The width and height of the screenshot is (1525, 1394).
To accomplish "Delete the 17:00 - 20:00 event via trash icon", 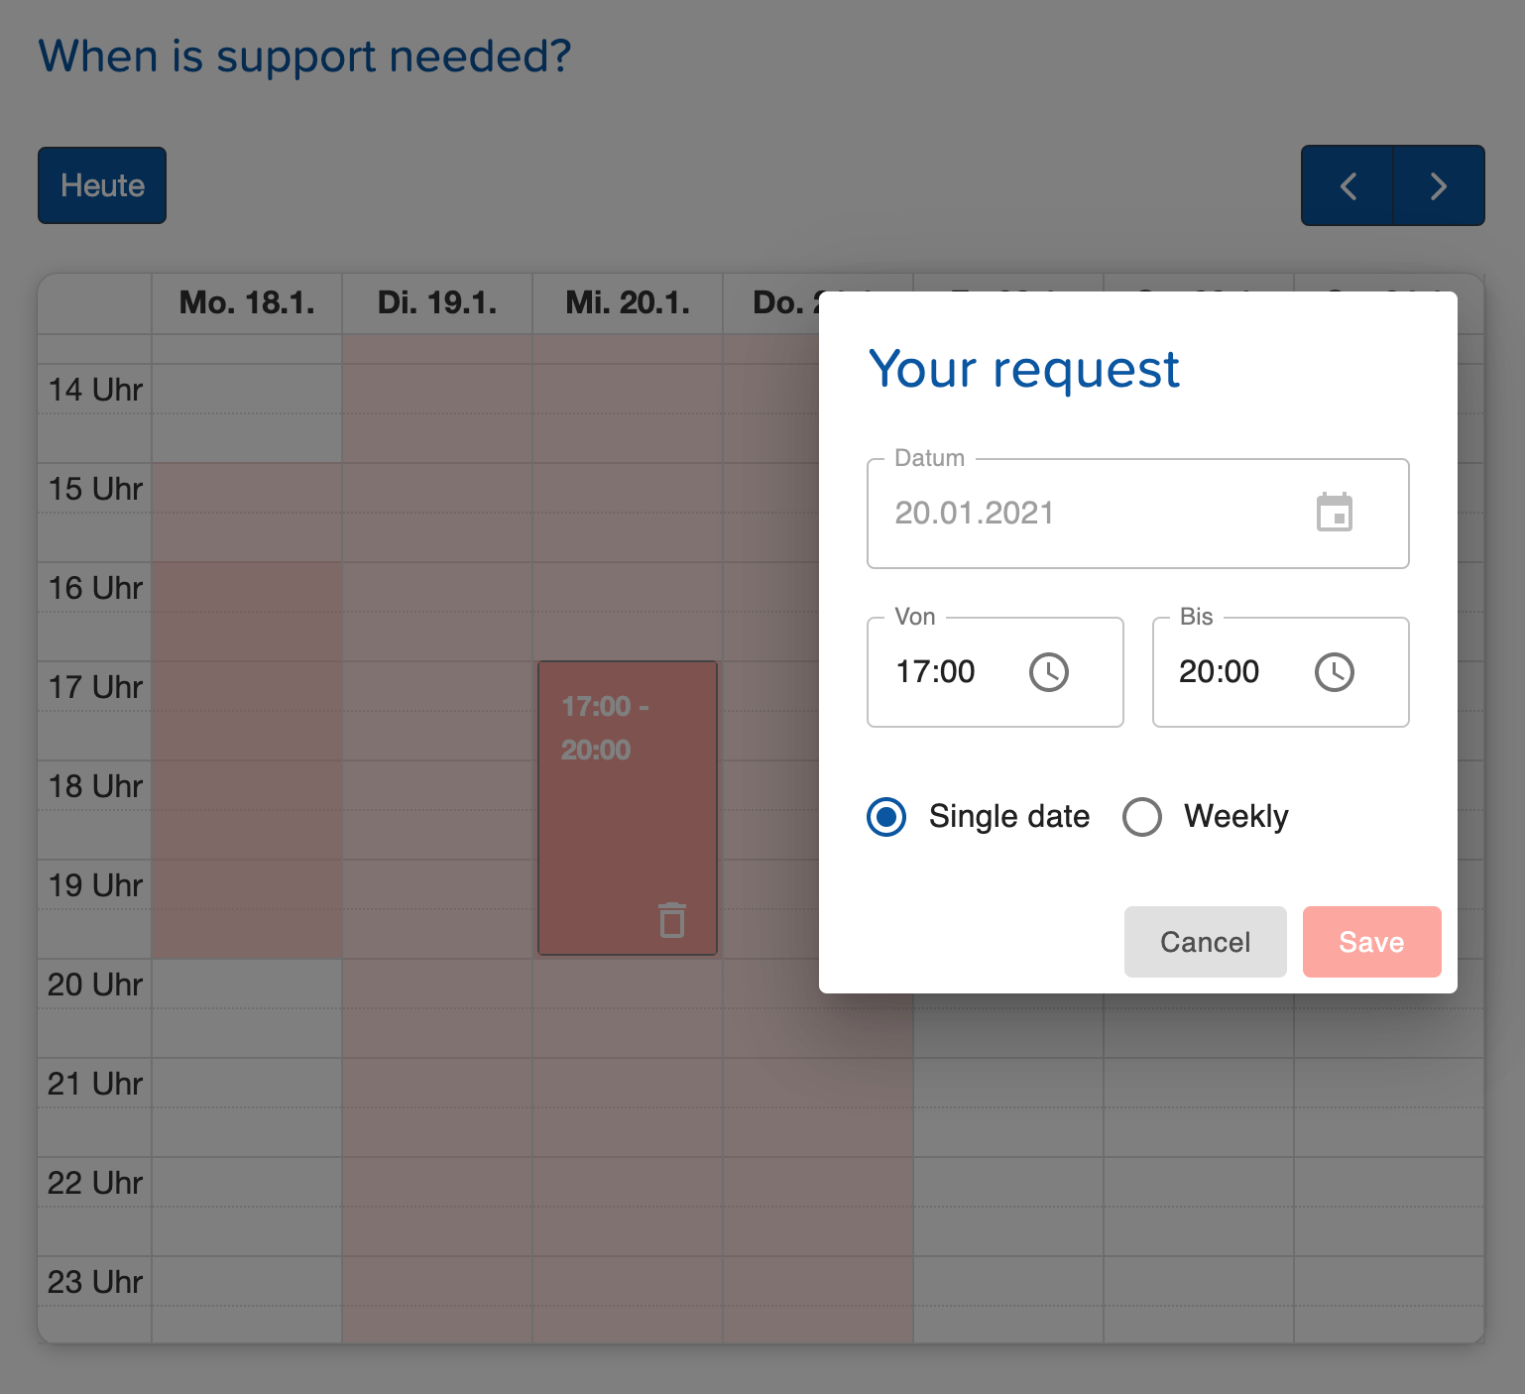I will click(x=672, y=920).
